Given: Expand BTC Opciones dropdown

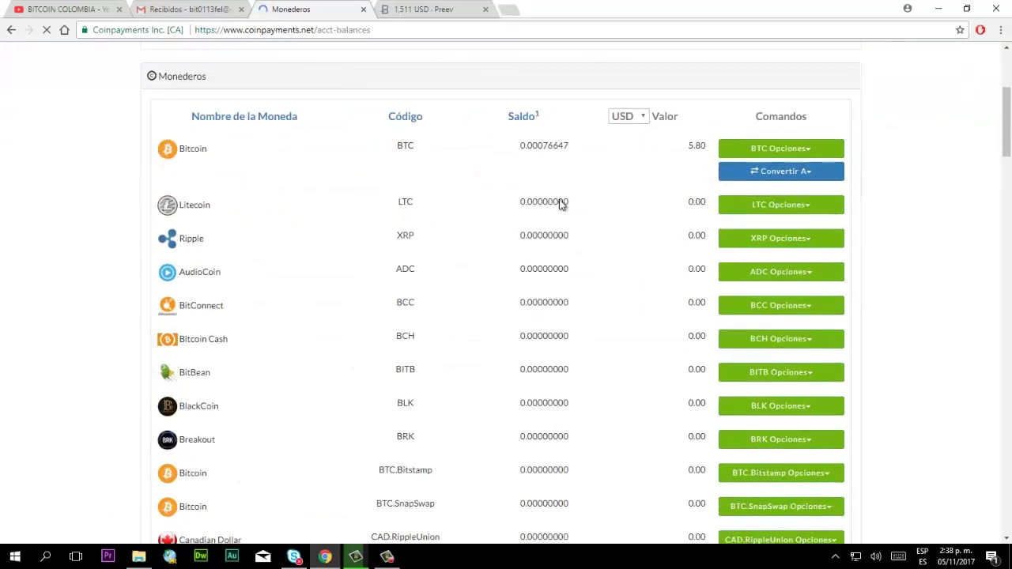Looking at the screenshot, I should point(781,149).
